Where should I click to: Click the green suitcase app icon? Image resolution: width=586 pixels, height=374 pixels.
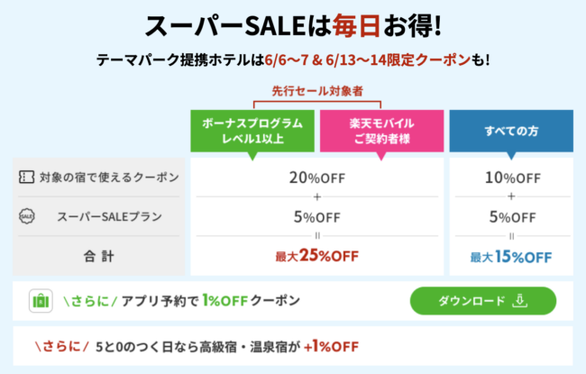pyautogui.click(x=41, y=301)
